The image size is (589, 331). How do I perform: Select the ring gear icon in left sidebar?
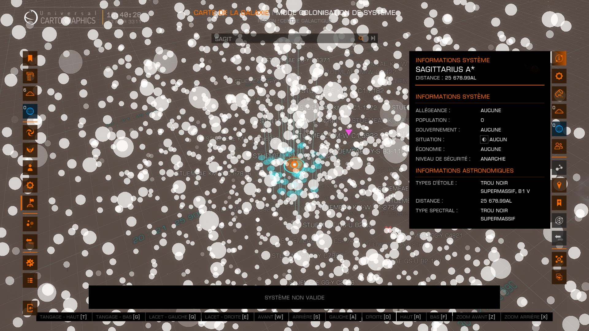[30, 185]
